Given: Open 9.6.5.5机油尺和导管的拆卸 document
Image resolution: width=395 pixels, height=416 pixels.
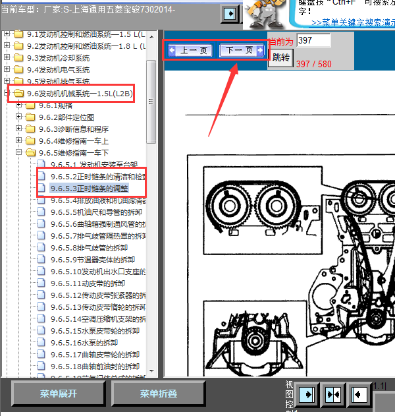Looking at the screenshot, I should 96,212.
